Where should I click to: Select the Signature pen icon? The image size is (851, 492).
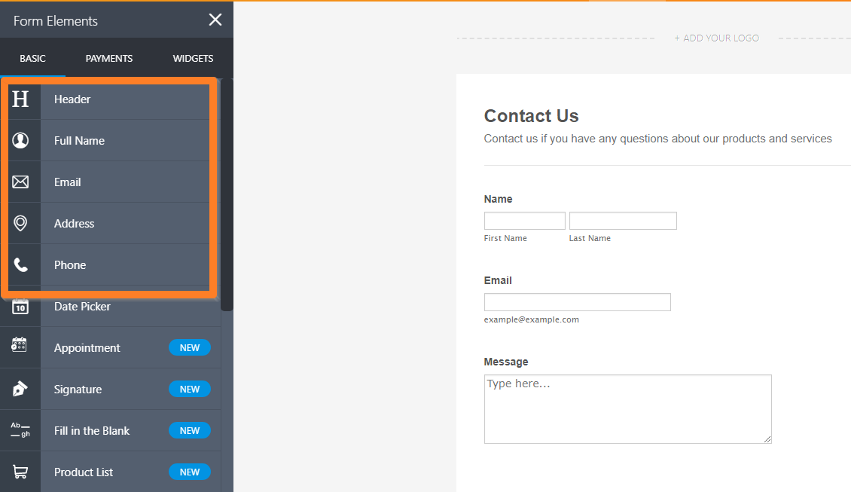click(x=20, y=389)
